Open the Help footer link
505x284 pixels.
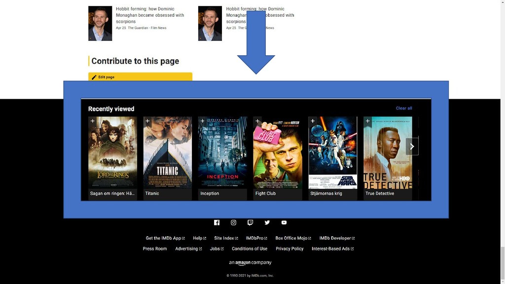pyautogui.click(x=199, y=238)
